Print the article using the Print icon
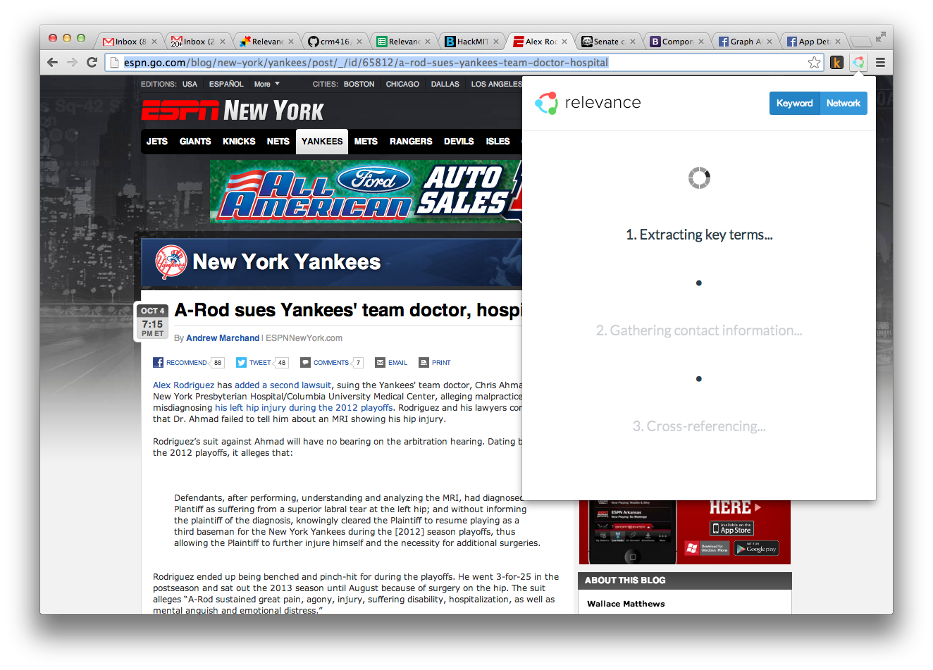The width and height of the screenshot is (933, 670). click(424, 363)
